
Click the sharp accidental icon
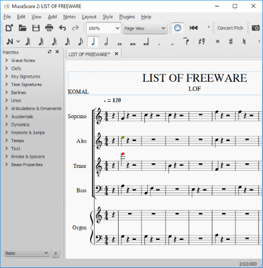coord(231,42)
